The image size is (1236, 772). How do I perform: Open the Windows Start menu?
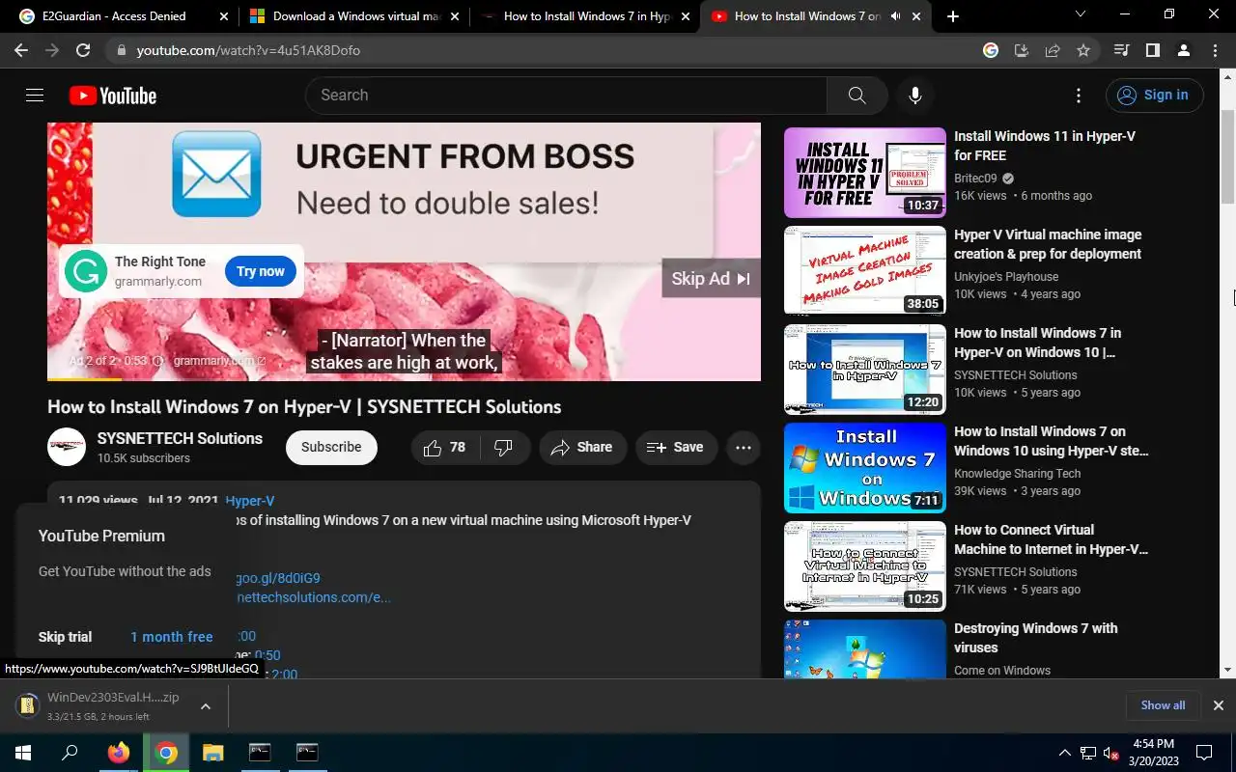23,753
